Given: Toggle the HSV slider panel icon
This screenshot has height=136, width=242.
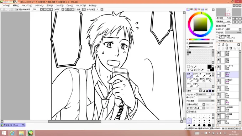Looking at the screenshot, I should pyautogui.click(x=195, y=9).
